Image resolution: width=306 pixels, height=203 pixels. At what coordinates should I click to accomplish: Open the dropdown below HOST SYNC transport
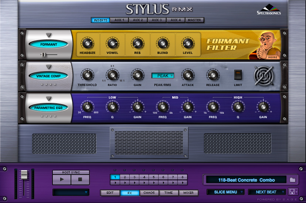(x=71, y=192)
